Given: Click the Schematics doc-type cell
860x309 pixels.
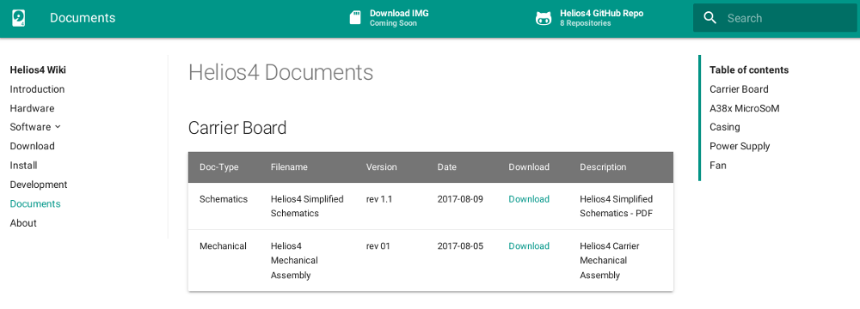Looking at the screenshot, I should click(x=224, y=199).
